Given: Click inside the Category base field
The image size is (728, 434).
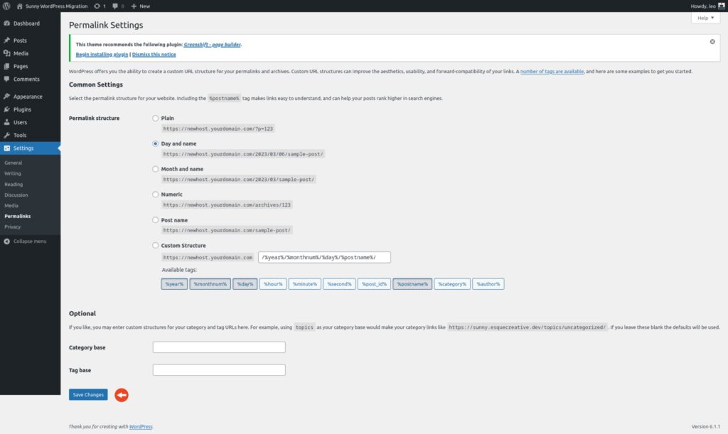Looking at the screenshot, I should coord(218,347).
